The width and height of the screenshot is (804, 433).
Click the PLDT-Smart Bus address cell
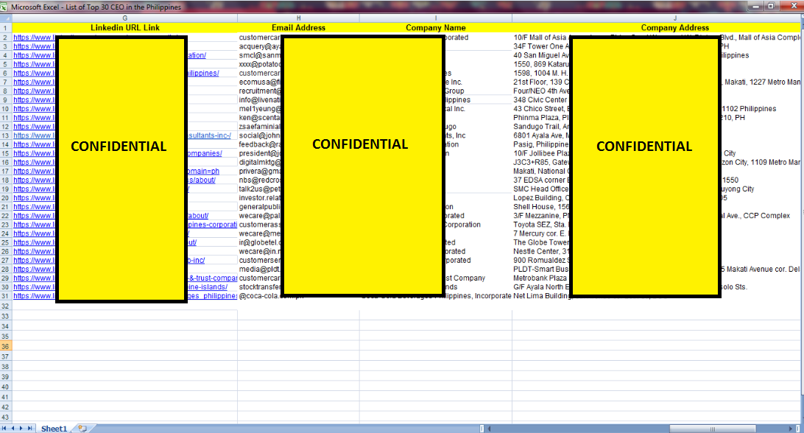[x=541, y=270]
